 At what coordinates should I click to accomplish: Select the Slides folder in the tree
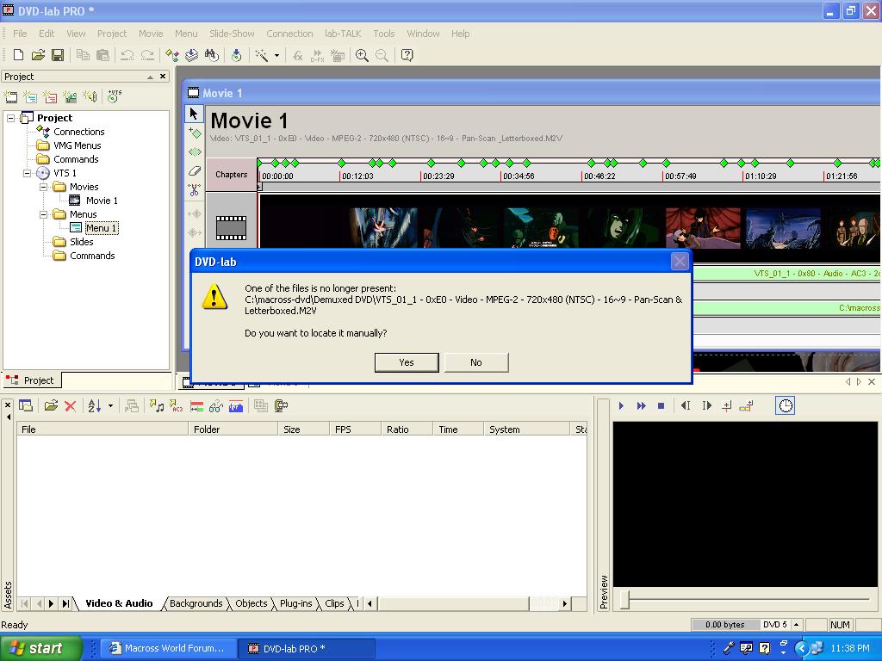pos(82,242)
